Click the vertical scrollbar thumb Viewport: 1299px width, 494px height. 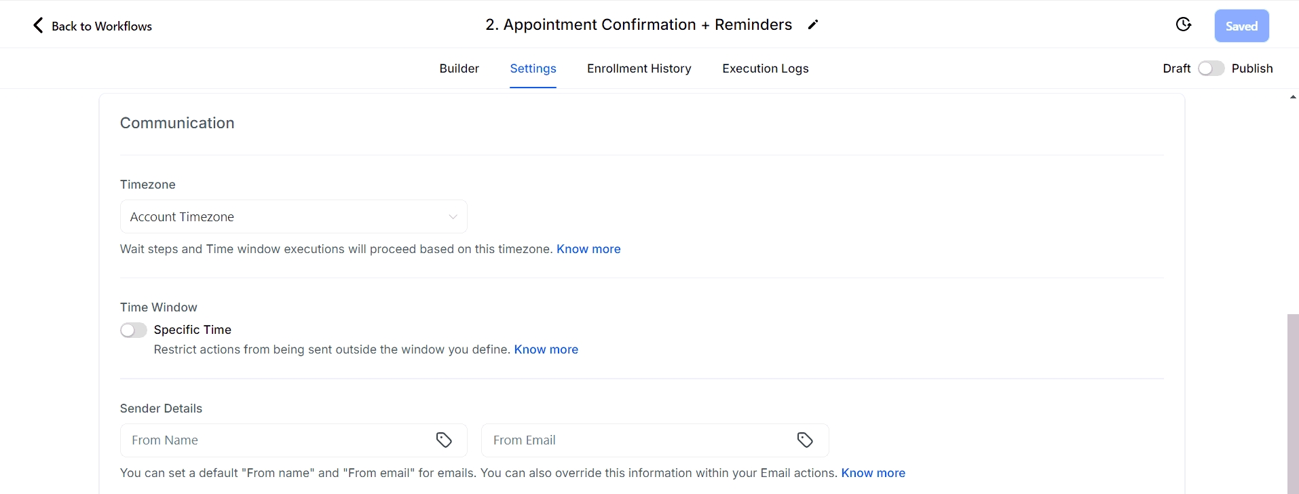coord(1293,404)
